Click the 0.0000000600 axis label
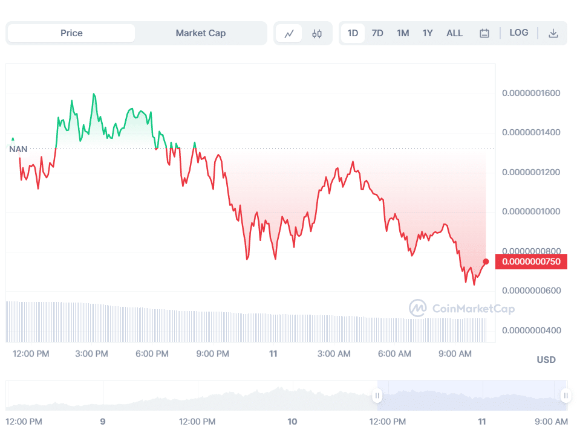This screenshot has width=577, height=433. coord(531,290)
